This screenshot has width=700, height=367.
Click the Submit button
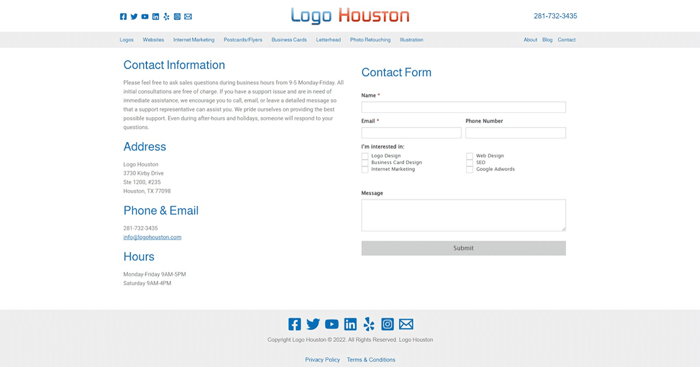pos(463,248)
